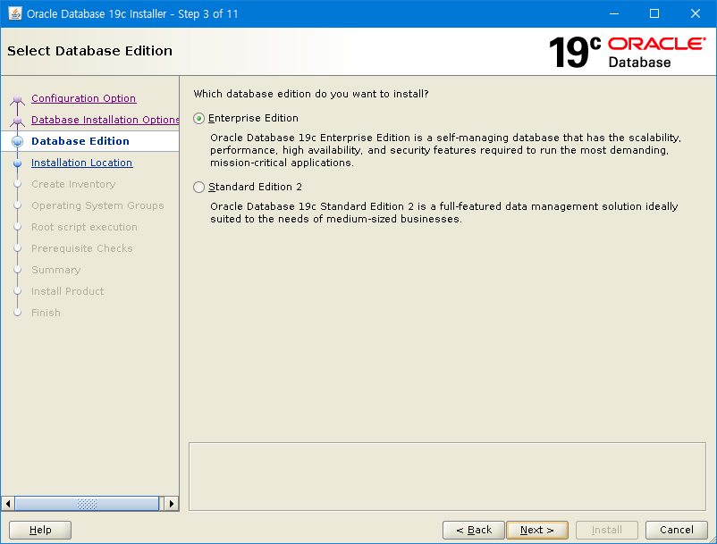Open the Configuration Option step link
The image size is (717, 544).
click(83, 98)
